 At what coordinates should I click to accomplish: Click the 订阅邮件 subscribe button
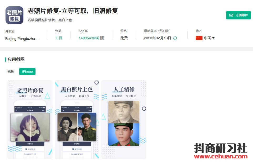(238, 15)
